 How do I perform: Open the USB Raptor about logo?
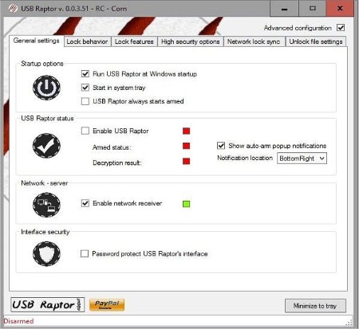48,304
